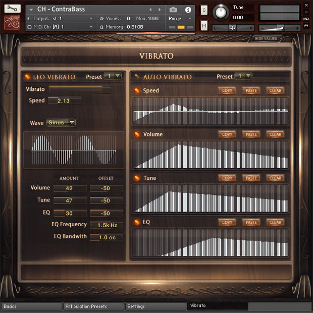
Task: Toggle the Auto Vibrato Speed enable light
Action: coord(137,91)
